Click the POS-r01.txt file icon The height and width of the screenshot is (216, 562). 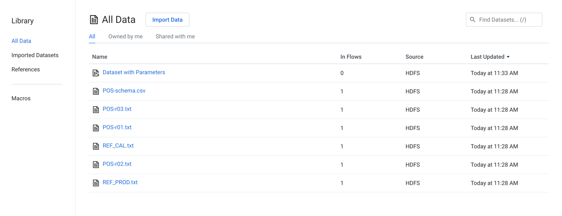pos(96,128)
